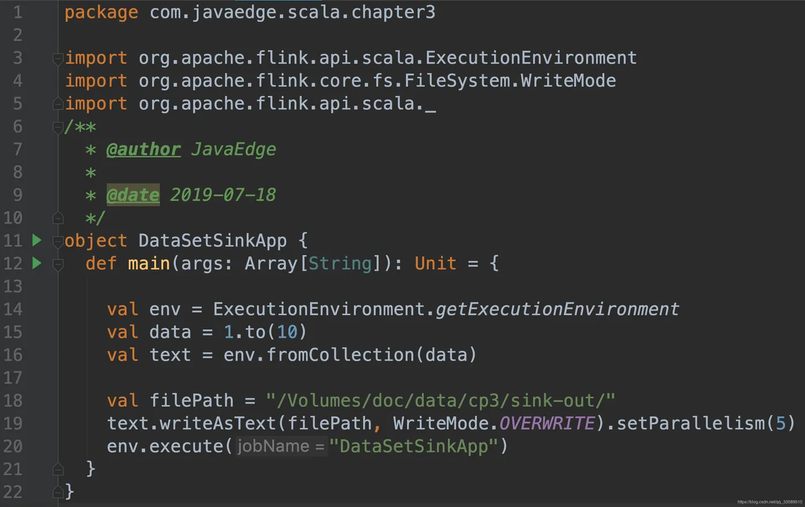This screenshot has width=805, height=507.
Task: Fold the main method body
Action: click(x=57, y=264)
